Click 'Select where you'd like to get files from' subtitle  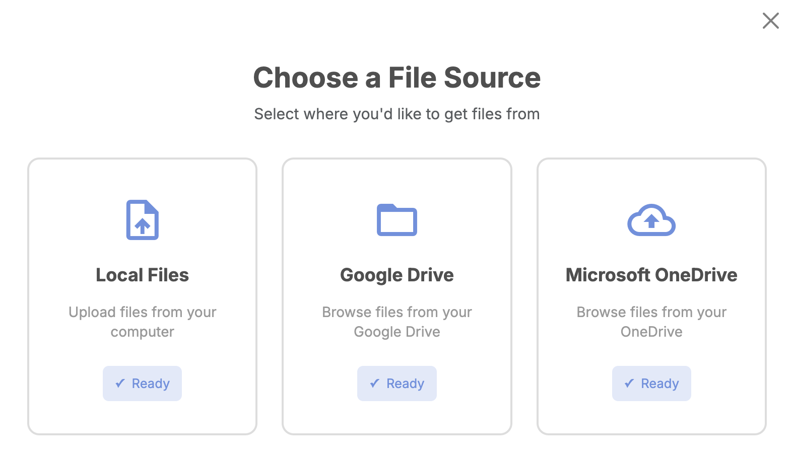pyautogui.click(x=397, y=114)
